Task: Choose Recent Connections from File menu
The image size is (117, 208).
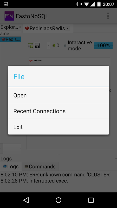Action: tap(58, 111)
